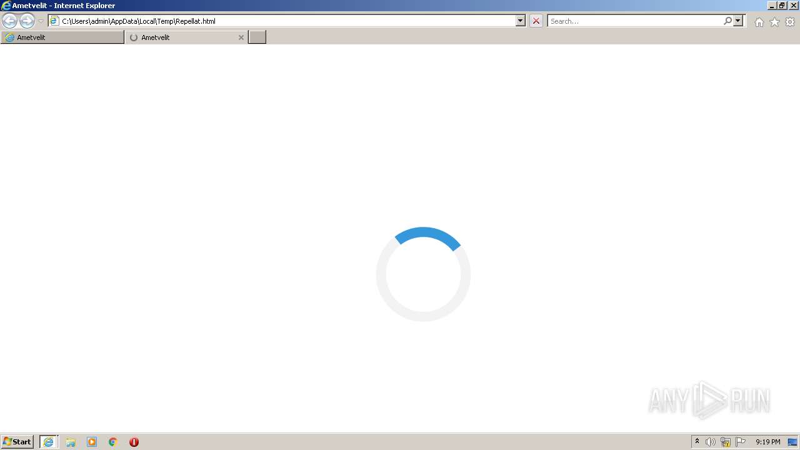800x450 pixels.
Task: Show hidden tray icons arrow
Action: coord(697,442)
